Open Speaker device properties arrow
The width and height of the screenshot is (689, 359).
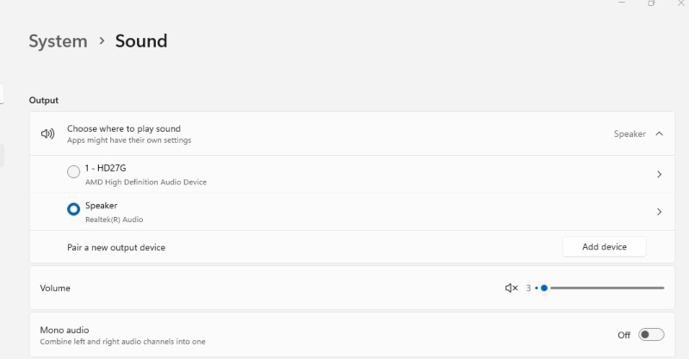(x=659, y=212)
